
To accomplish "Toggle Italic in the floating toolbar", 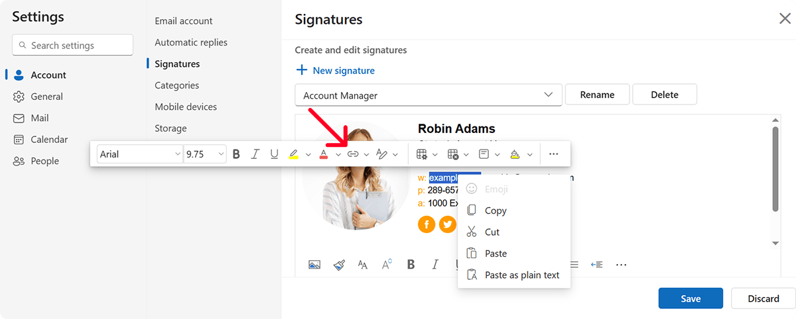I will point(255,154).
